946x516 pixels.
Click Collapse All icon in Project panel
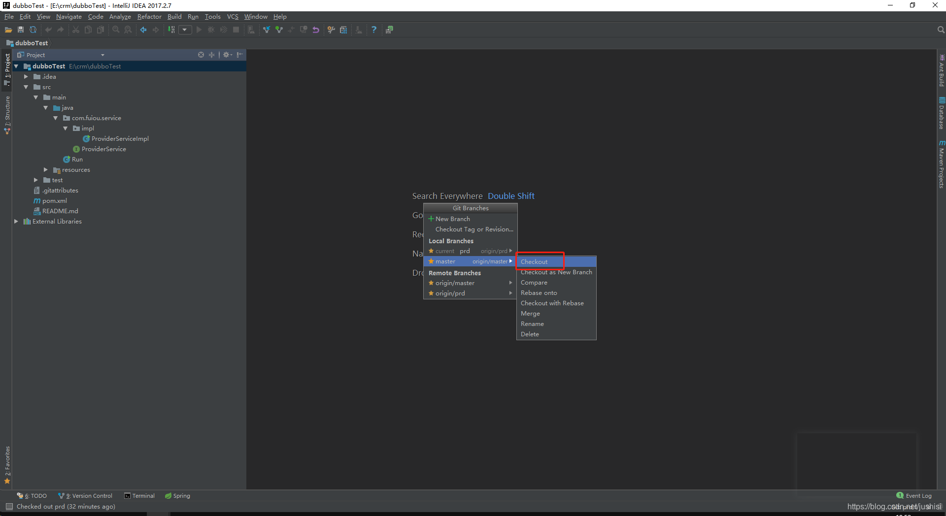[212, 55]
